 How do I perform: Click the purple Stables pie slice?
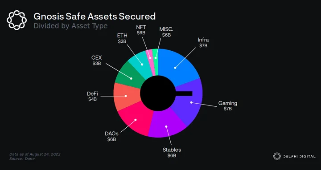(x=166, y=125)
